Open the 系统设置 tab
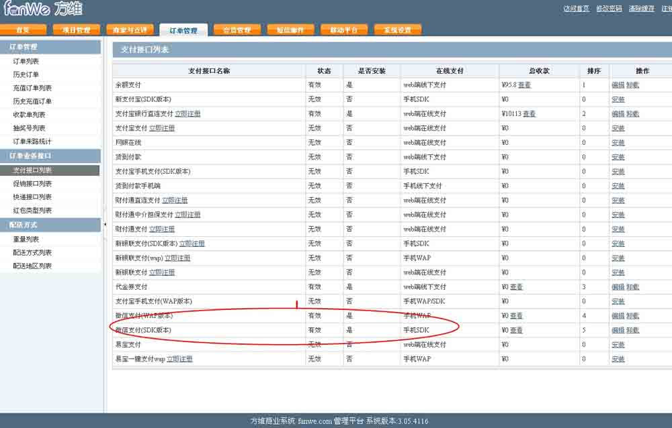Image resolution: width=672 pixels, height=428 pixels. tap(397, 30)
